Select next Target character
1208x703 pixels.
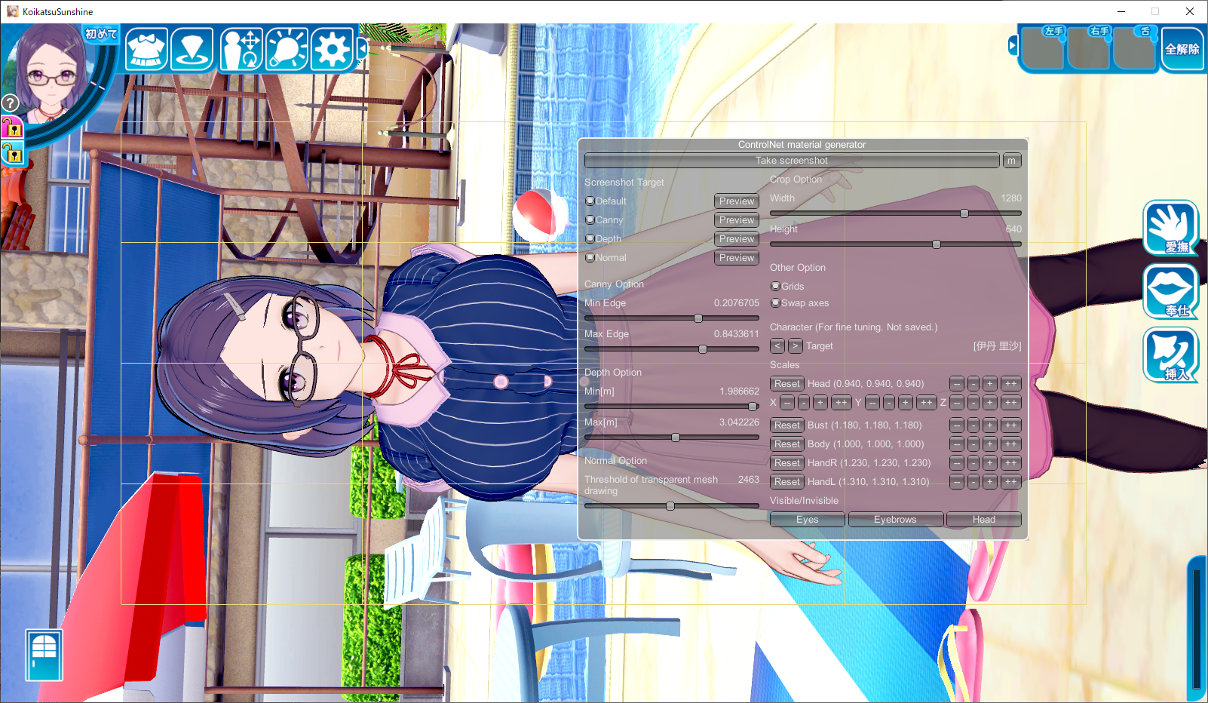(796, 346)
